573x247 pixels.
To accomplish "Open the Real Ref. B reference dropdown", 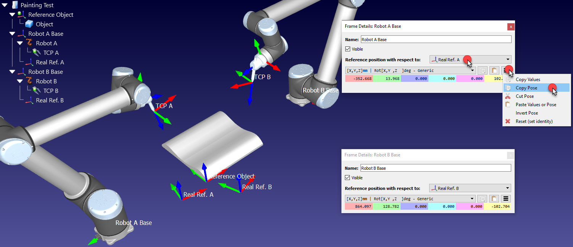I will coord(470,188).
